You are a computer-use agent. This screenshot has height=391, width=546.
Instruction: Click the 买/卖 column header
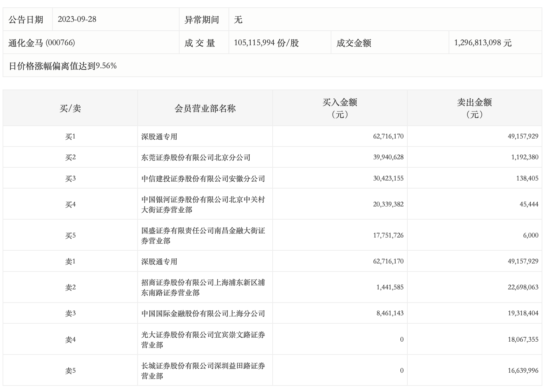[x=70, y=108]
